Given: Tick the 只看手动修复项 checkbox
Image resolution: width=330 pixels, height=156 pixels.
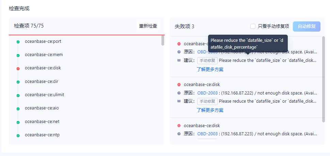Looking at the screenshot, I should 253,26.
